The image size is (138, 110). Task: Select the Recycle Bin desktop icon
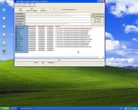[x=4, y=11]
